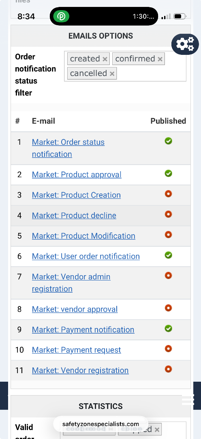Enable published icon for Product Modification

[x=168, y=235]
